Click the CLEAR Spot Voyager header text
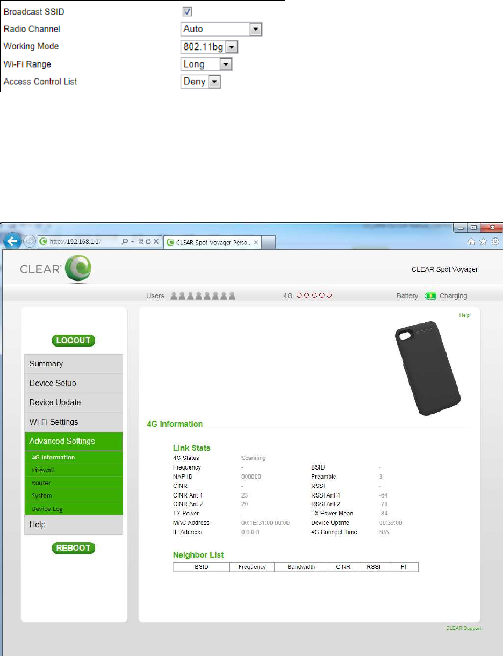Image resolution: width=503 pixels, height=656 pixels. click(445, 269)
